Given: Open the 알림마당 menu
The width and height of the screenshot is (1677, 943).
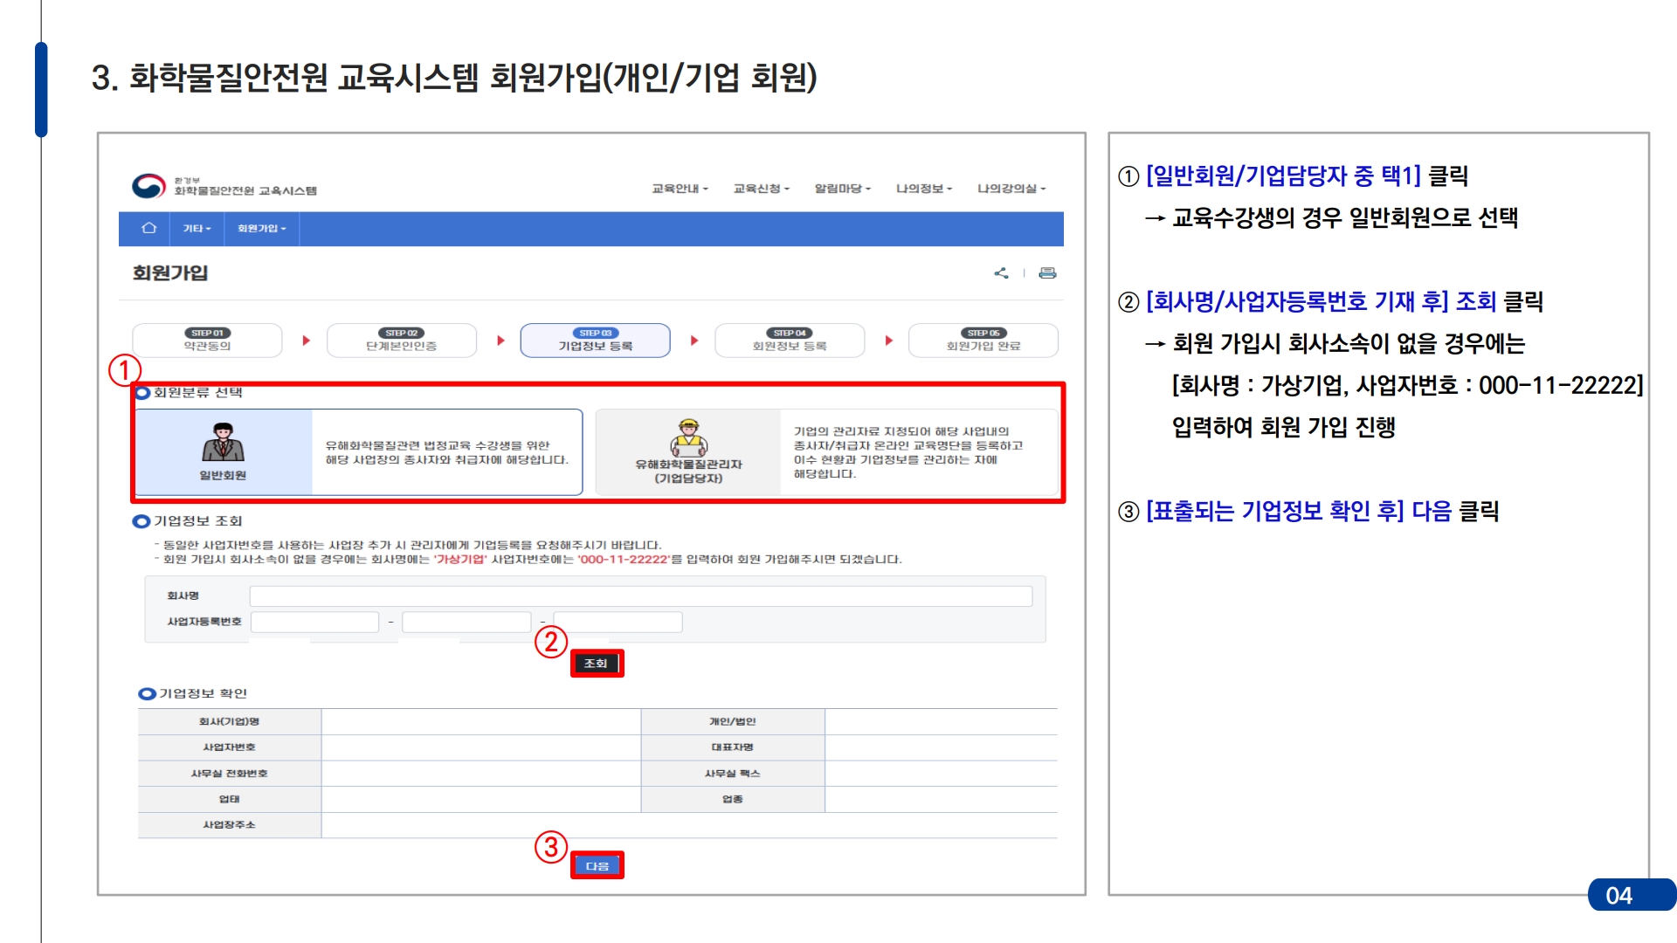Looking at the screenshot, I should point(842,189).
